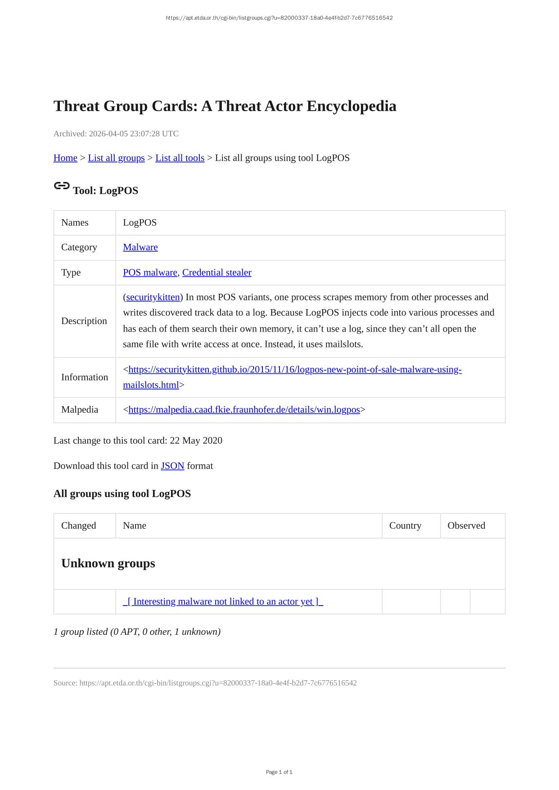Open the Malware category link

pos(140,247)
